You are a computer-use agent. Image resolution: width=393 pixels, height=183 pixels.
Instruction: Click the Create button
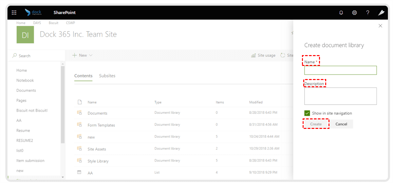pyautogui.click(x=316, y=124)
